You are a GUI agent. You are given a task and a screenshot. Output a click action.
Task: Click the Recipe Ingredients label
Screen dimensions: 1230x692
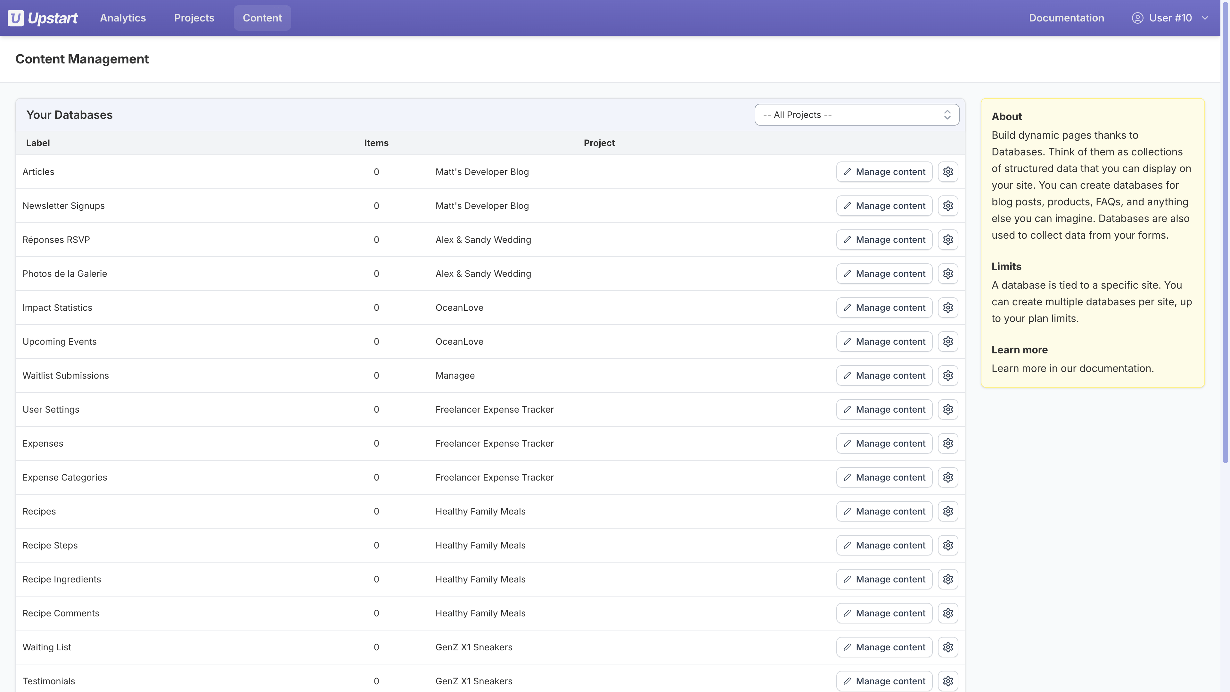point(61,579)
